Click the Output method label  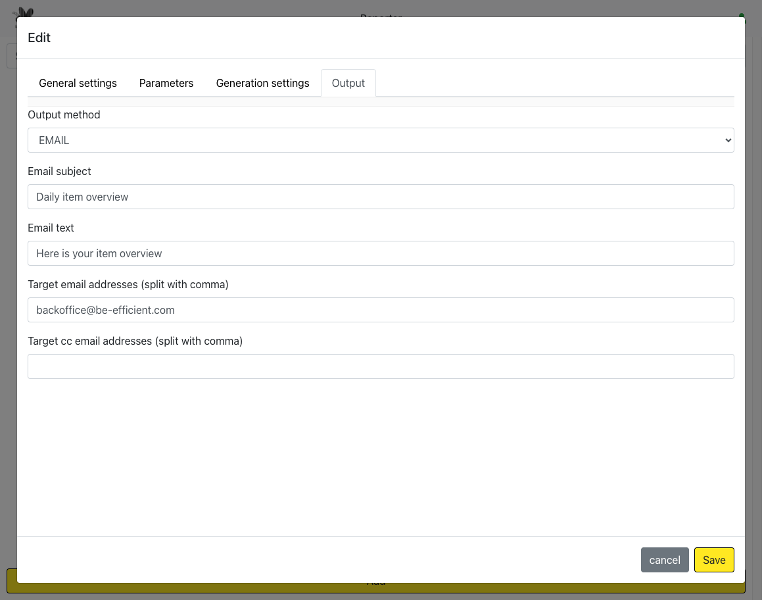point(64,114)
